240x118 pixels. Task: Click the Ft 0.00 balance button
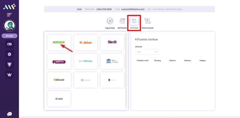click(10, 36)
